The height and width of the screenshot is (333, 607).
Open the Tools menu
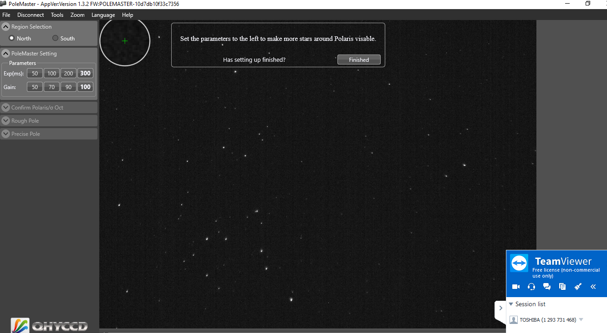pyautogui.click(x=57, y=15)
